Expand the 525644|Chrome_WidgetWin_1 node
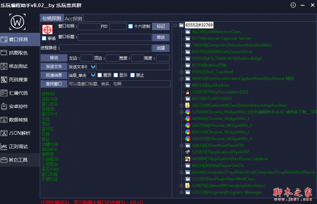The width and height of the screenshot is (317, 204). 182,112
